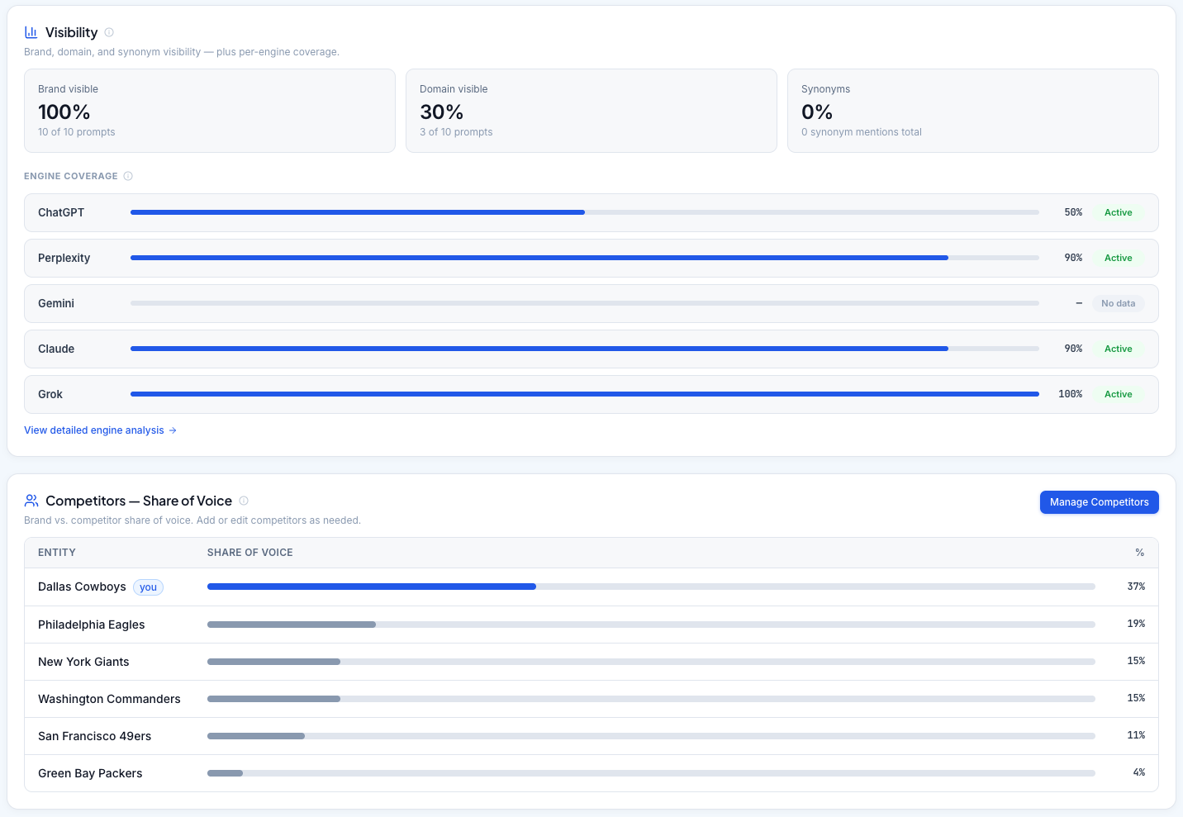Image resolution: width=1183 pixels, height=817 pixels.
Task: Click ChatGPT's 50% coverage bar
Action: pyautogui.click(x=355, y=212)
